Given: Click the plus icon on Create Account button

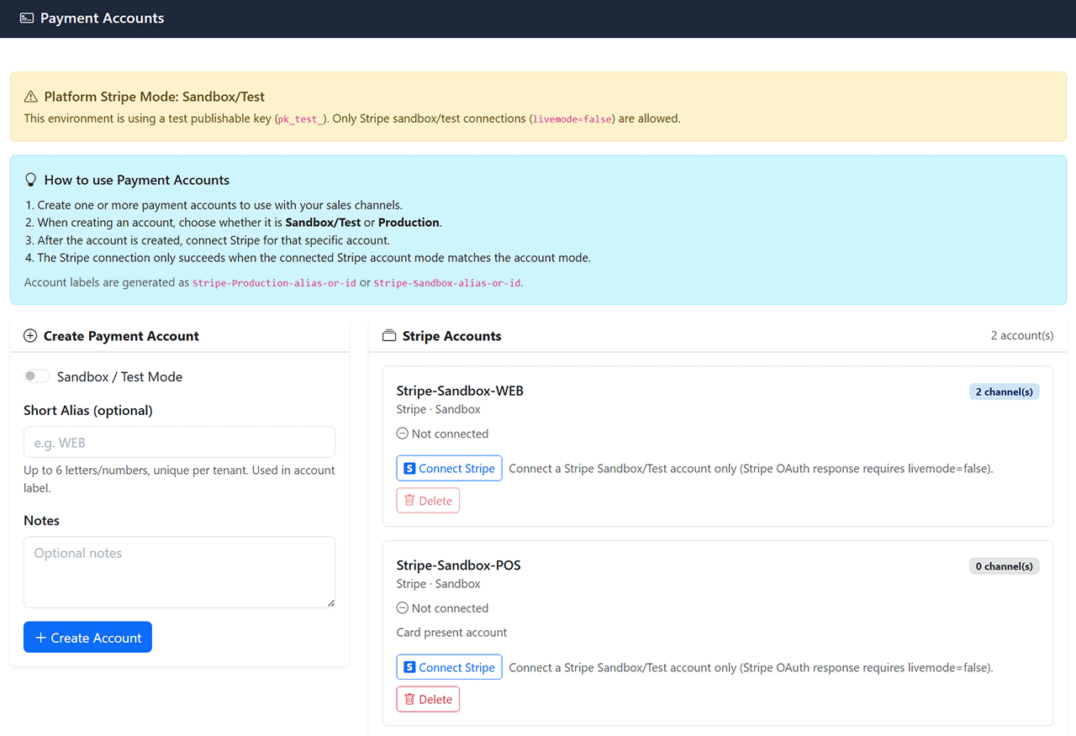Looking at the screenshot, I should (40, 638).
